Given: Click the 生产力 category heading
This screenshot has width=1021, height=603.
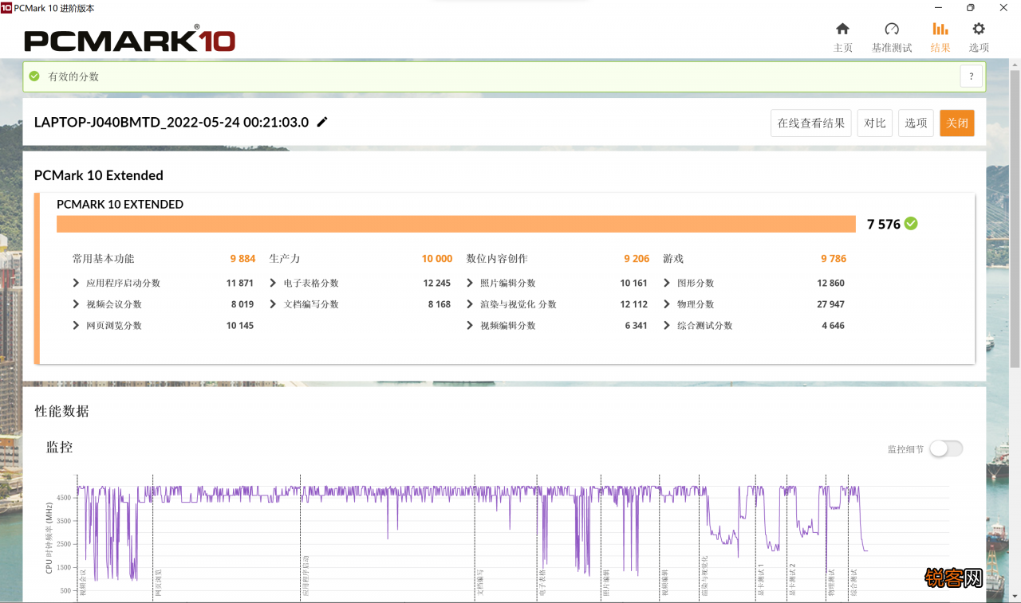Looking at the screenshot, I should tap(285, 259).
